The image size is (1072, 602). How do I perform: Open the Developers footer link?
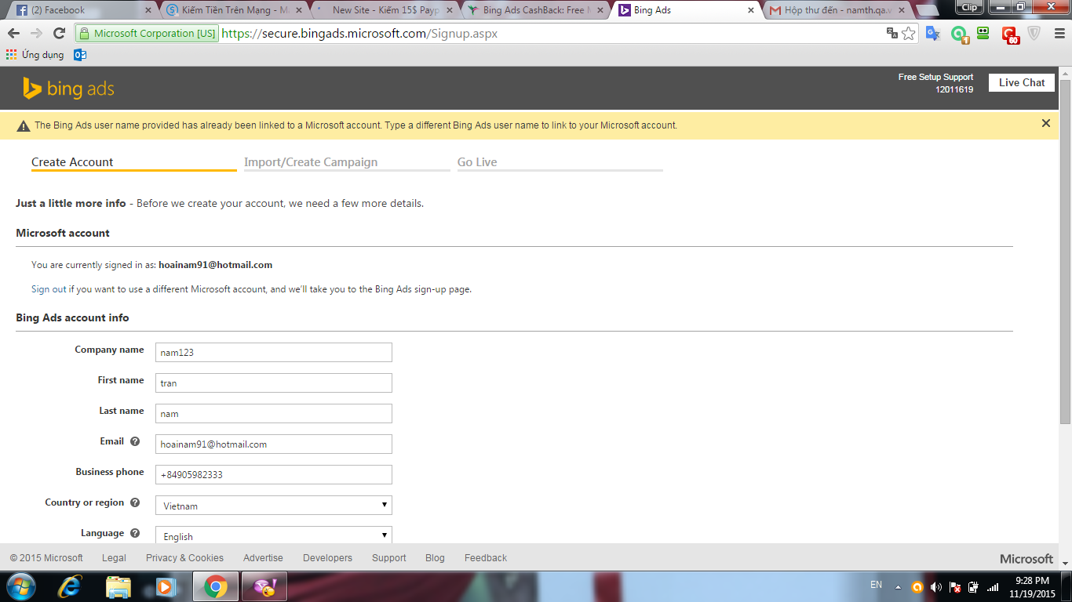[x=327, y=558]
